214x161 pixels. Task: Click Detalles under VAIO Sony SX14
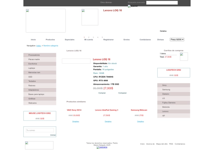tap(76, 122)
